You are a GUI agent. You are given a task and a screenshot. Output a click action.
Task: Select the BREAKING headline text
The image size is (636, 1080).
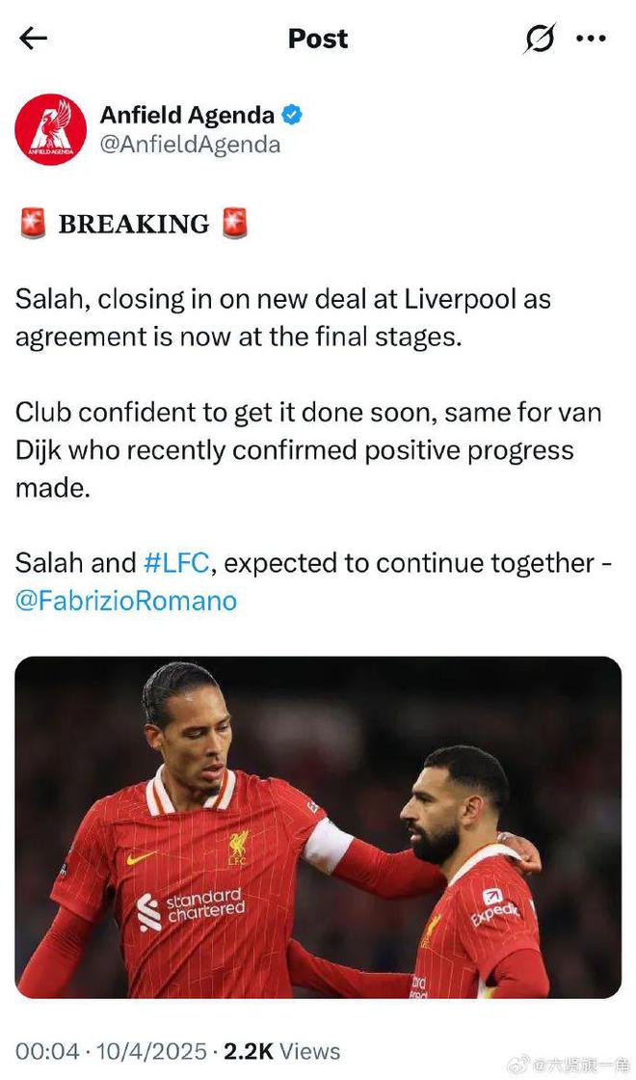[x=133, y=225]
